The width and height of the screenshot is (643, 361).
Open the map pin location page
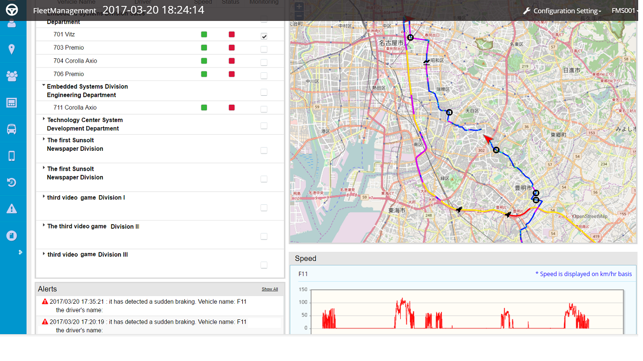coord(11,49)
